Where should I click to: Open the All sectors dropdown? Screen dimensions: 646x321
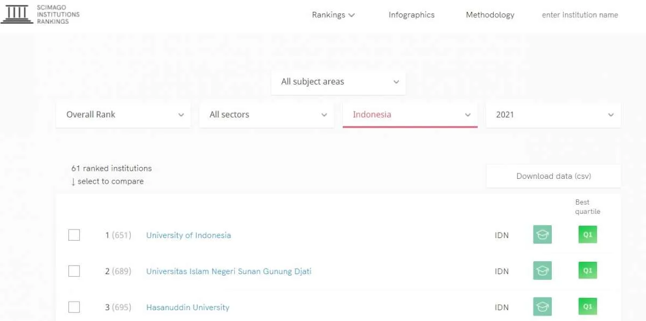coord(266,115)
